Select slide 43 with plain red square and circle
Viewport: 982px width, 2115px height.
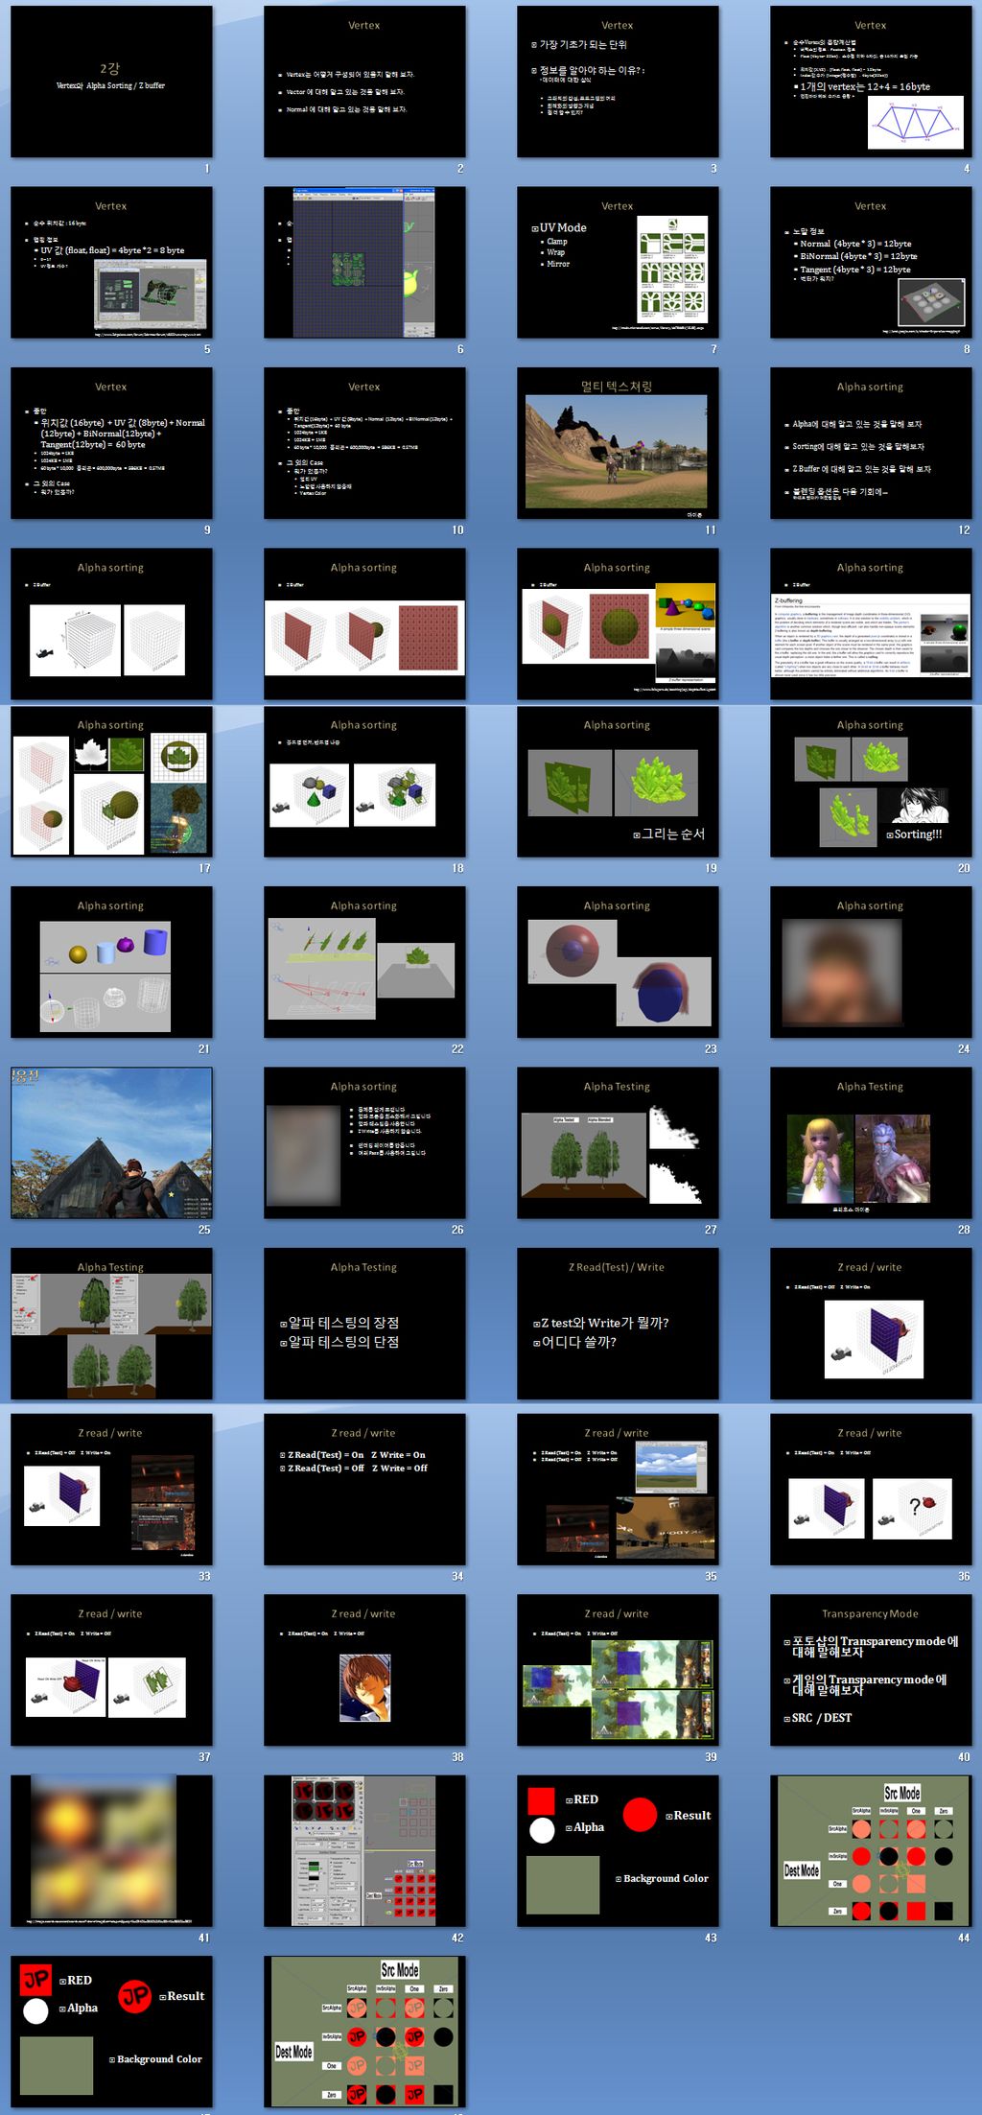(x=618, y=1851)
